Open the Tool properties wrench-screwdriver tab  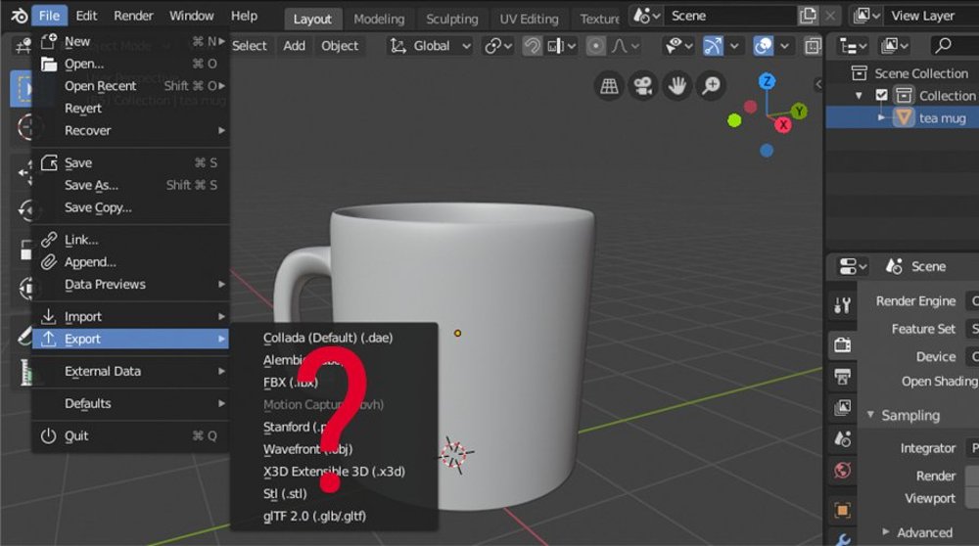coord(842,306)
